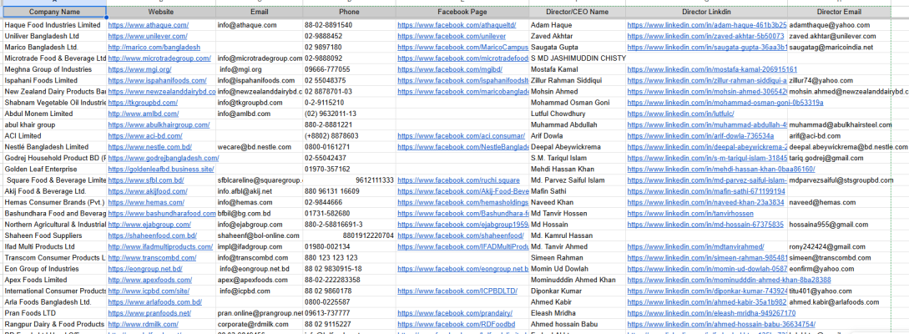
Task: Select the Golden Leaf Enterprise cell
Action: (54, 169)
